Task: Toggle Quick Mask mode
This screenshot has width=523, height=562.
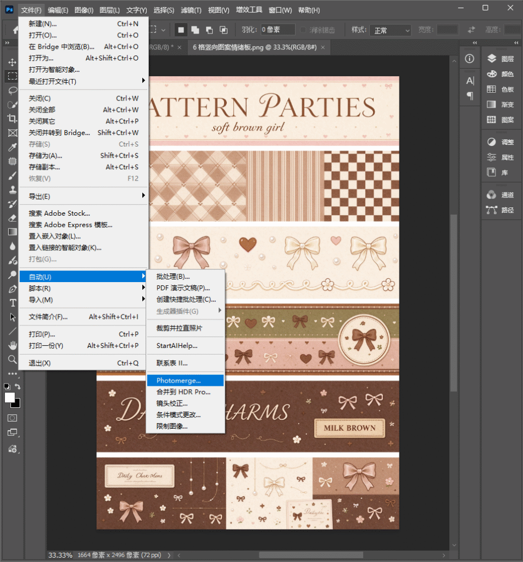Action: click(x=13, y=418)
